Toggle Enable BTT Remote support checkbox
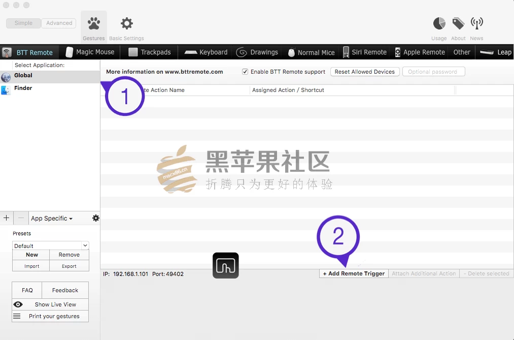 click(x=245, y=72)
